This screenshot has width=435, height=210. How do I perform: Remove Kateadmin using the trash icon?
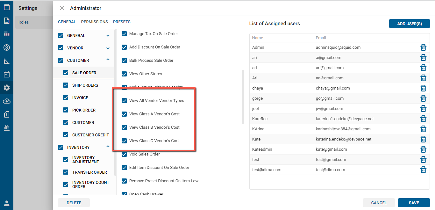point(423,149)
